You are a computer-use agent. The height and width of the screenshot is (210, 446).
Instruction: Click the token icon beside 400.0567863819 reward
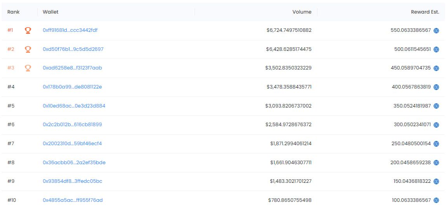point(436,87)
